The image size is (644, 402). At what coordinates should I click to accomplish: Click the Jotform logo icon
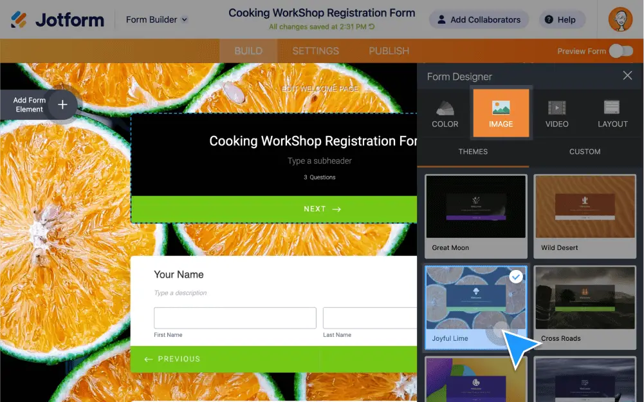(x=19, y=19)
